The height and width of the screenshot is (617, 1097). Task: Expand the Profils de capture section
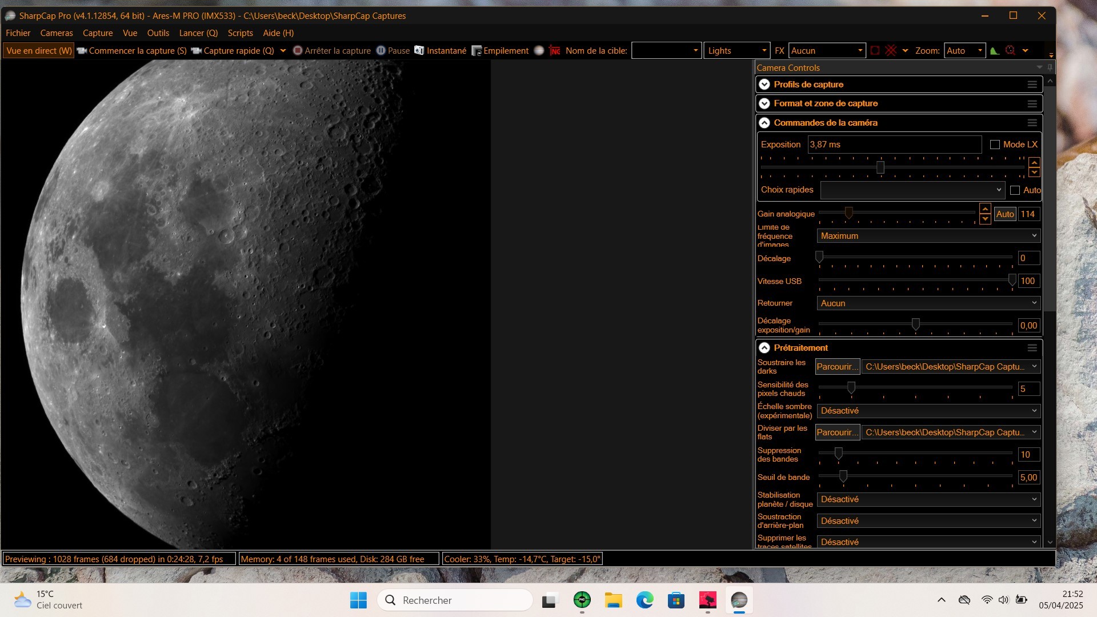(x=764, y=85)
